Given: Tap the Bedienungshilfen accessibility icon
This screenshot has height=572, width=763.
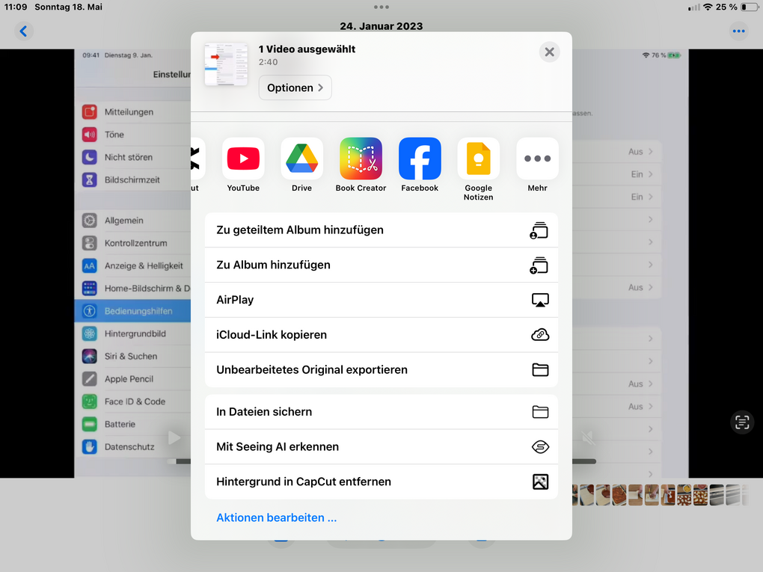Looking at the screenshot, I should click(90, 311).
